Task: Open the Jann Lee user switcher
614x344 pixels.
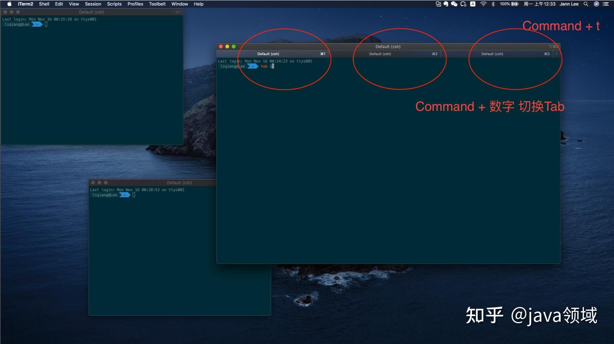Action: point(569,5)
